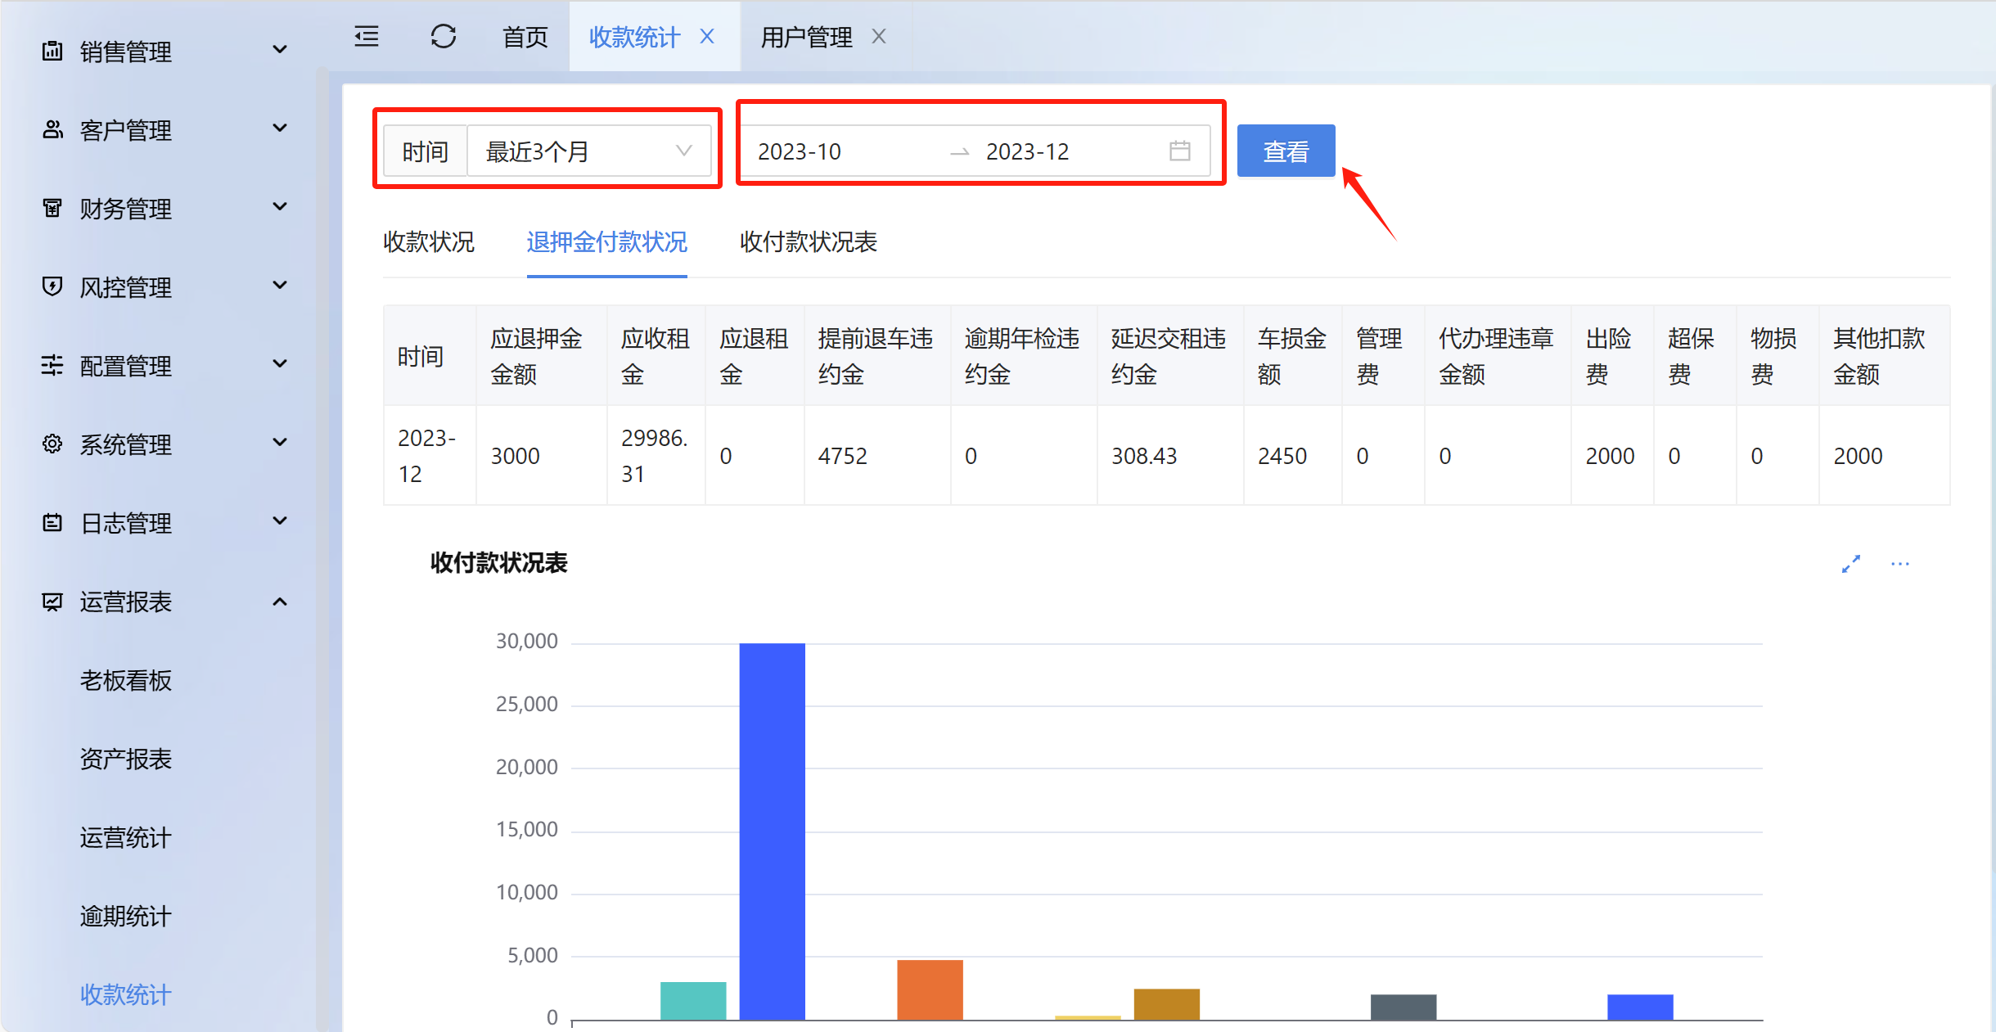Open 老板看板 in the sidebar

(x=126, y=680)
